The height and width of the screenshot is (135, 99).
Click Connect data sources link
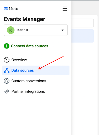(30, 46)
